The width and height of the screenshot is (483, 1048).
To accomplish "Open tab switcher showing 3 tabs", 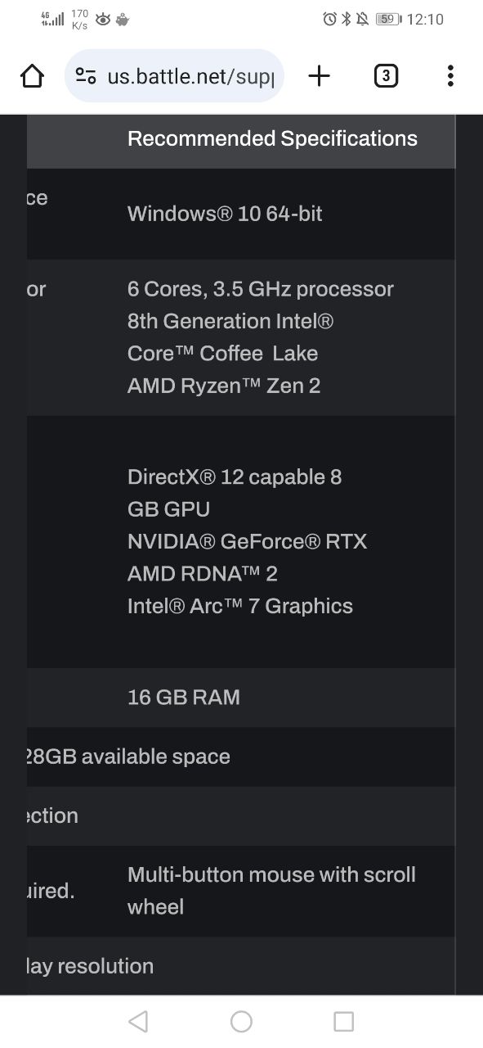I will pos(386,76).
